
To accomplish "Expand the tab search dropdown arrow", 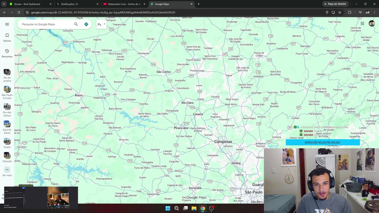I will [4, 4].
